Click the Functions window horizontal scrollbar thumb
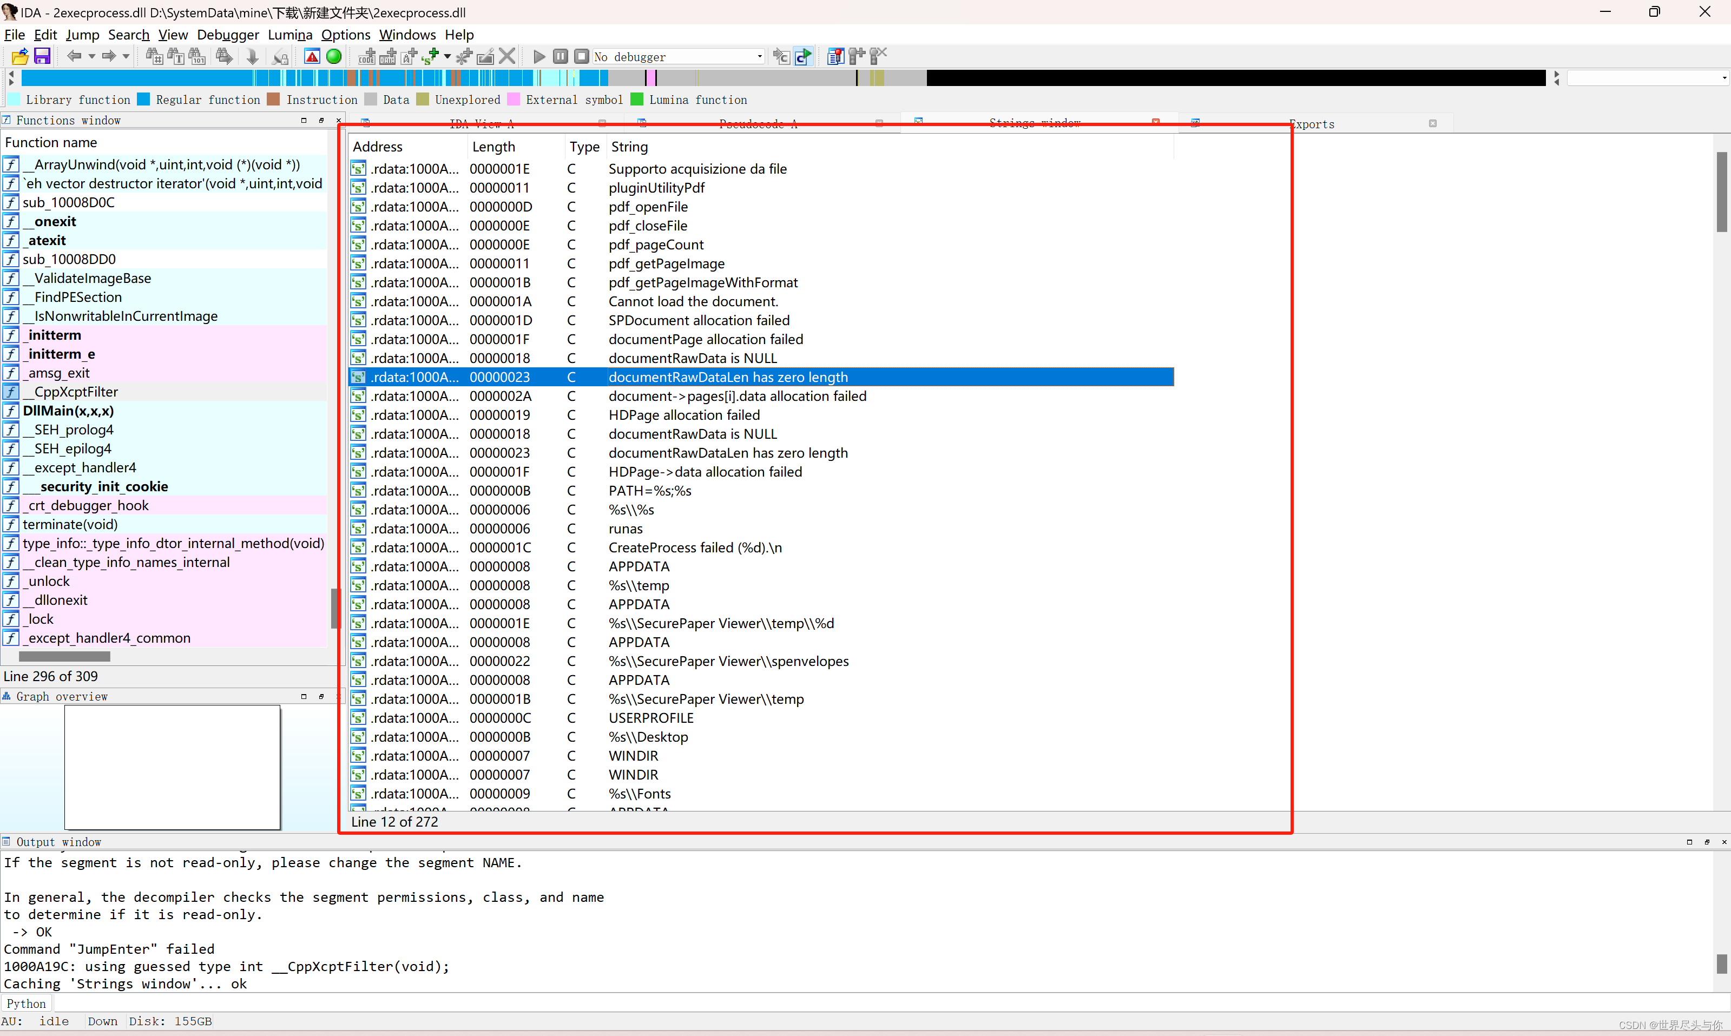The image size is (1731, 1036). [x=64, y=656]
